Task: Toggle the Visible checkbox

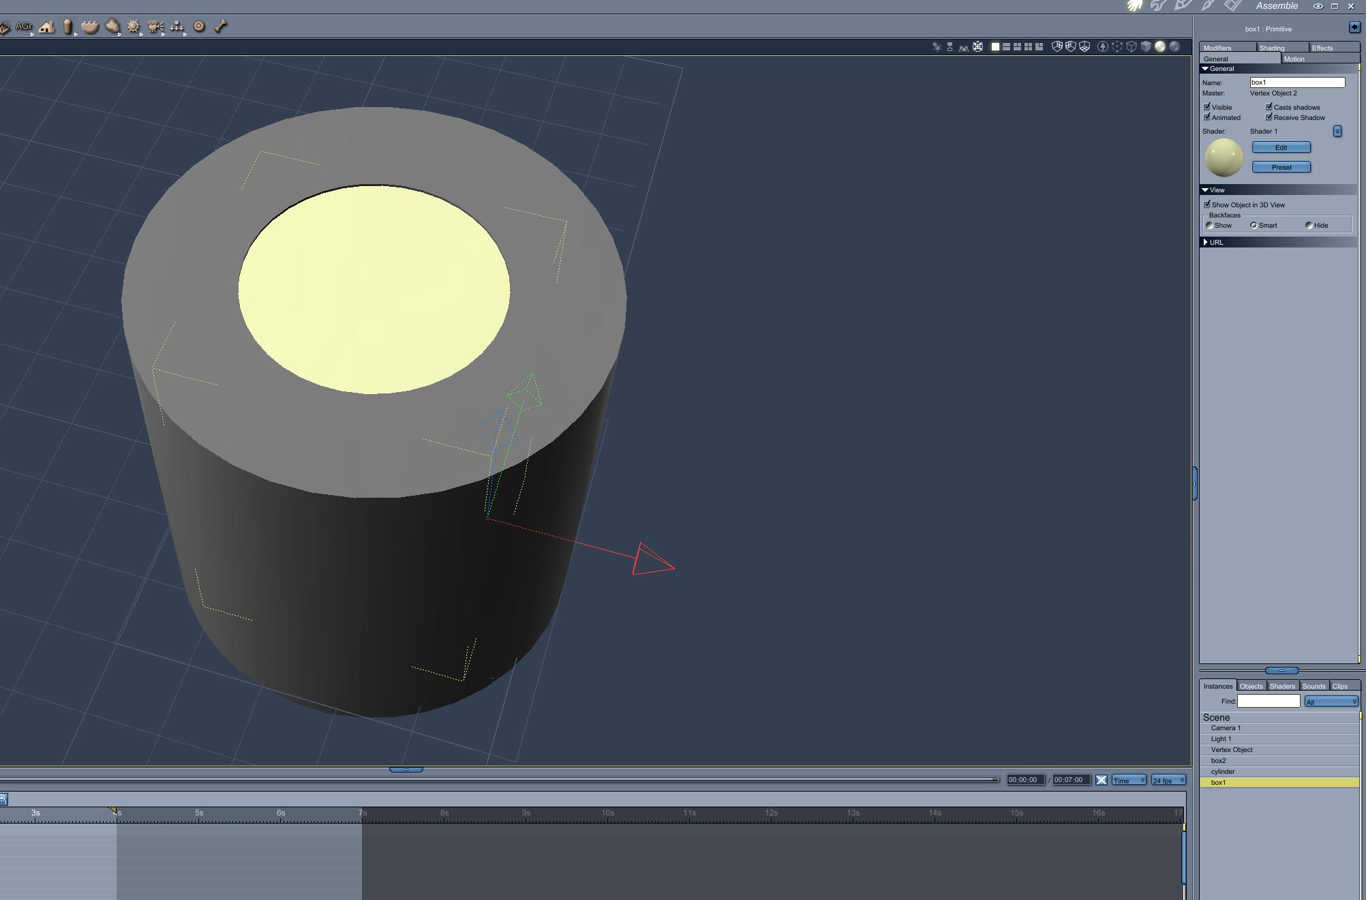Action: (x=1207, y=107)
